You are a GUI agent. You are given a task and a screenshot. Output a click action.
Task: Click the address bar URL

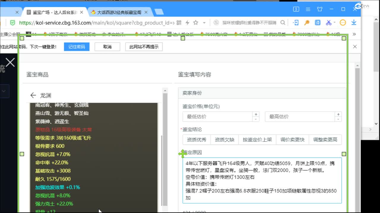[x=97, y=23]
